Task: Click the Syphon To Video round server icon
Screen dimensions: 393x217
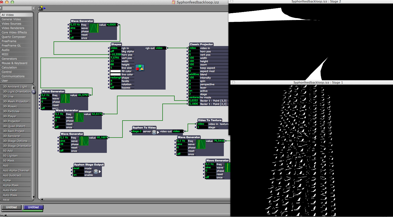Action: click(x=154, y=132)
